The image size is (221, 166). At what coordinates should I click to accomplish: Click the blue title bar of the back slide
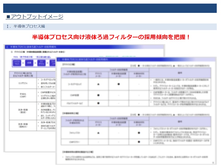pyautogui.click(x=84, y=47)
